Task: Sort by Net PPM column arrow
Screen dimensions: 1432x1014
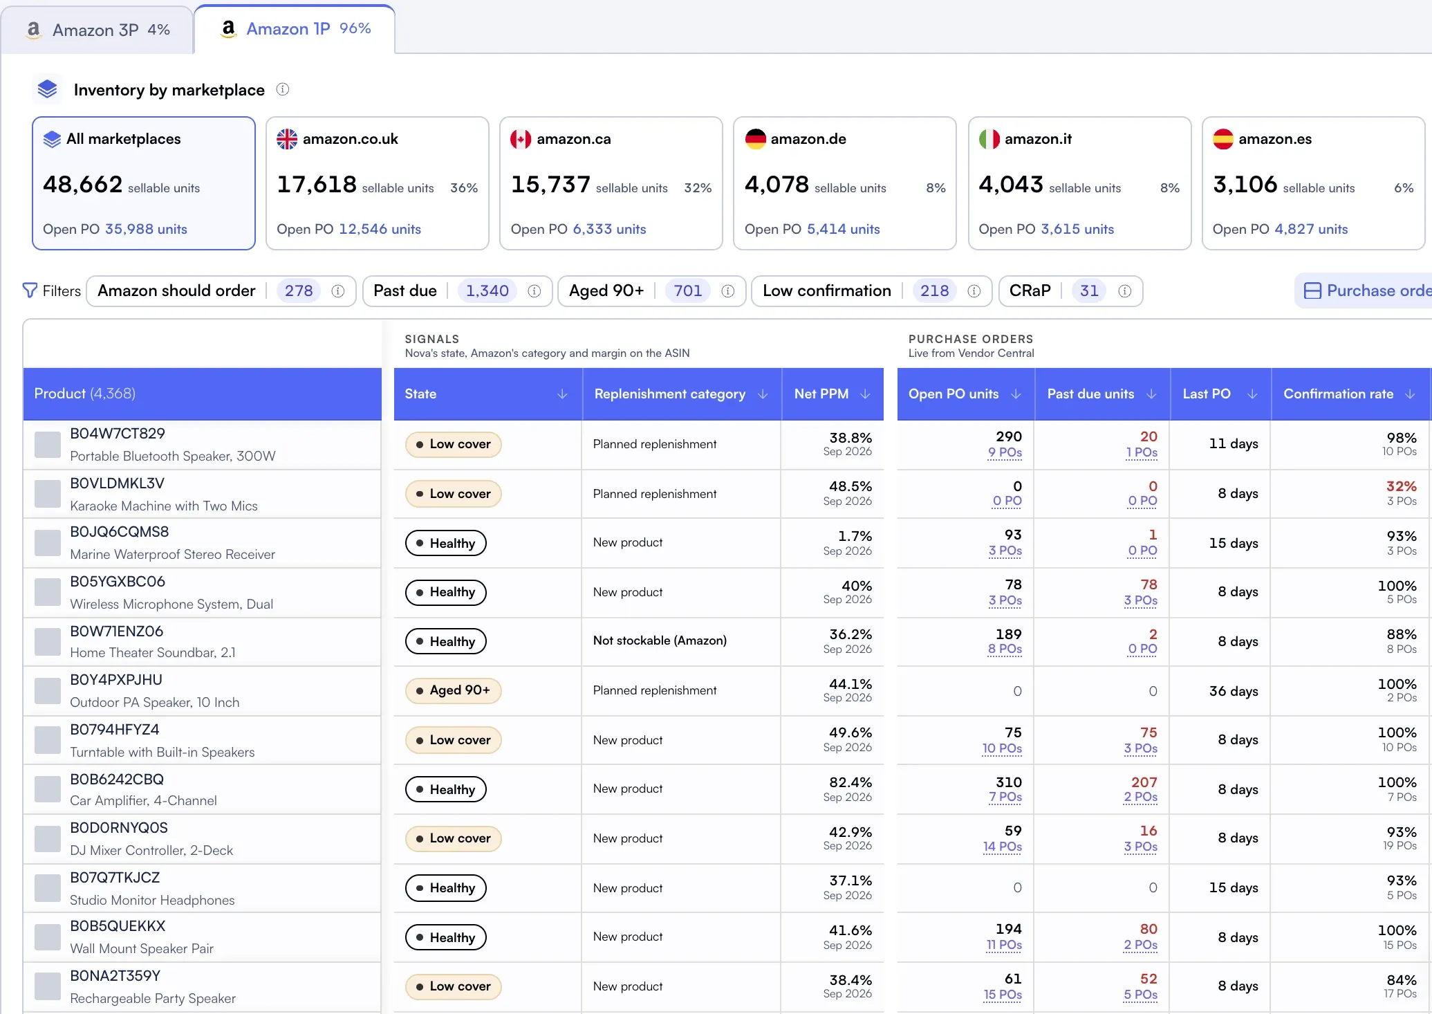Action: (x=865, y=394)
